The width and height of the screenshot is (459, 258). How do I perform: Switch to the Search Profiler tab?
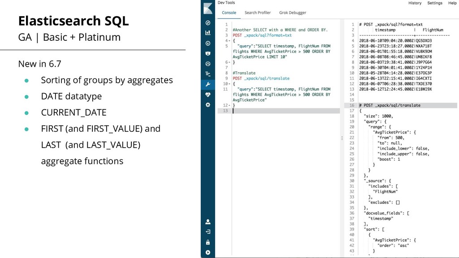258,13
